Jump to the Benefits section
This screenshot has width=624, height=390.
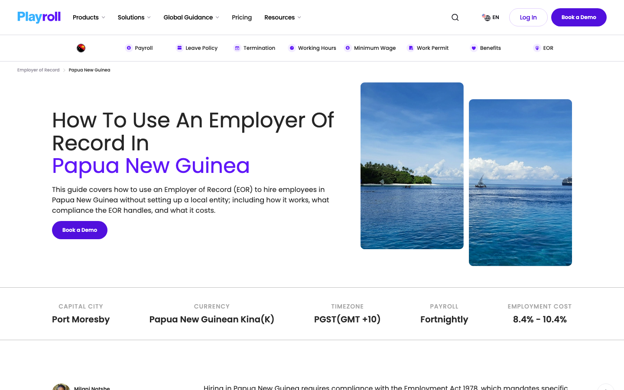[486, 48]
